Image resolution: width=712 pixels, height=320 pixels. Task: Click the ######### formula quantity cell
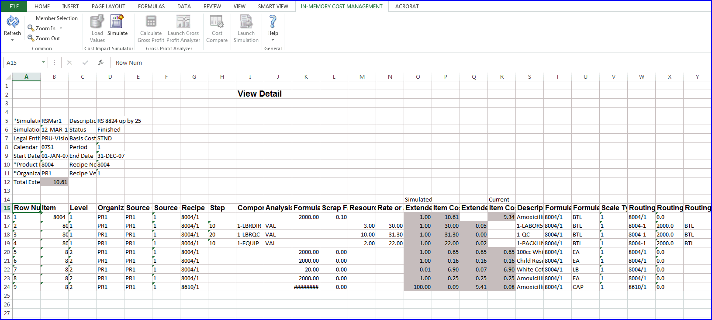tap(306, 287)
